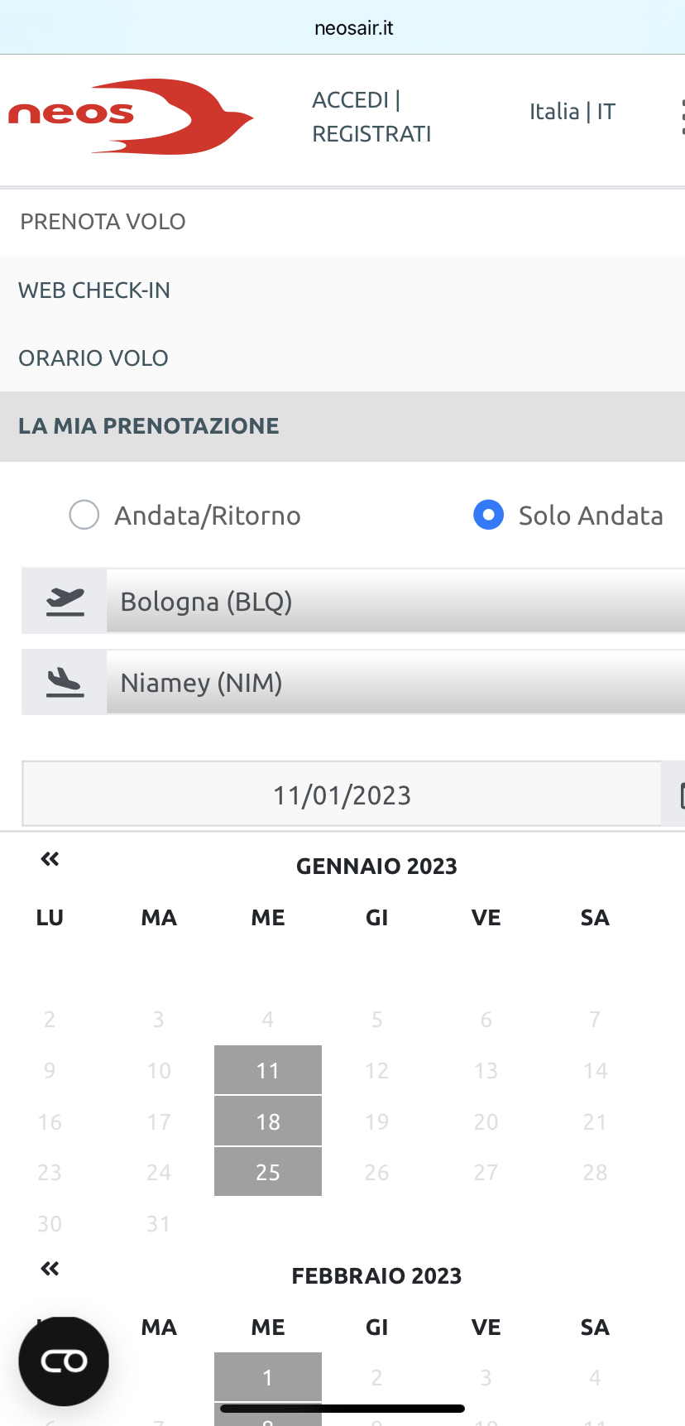Pick January 18 in the calendar
685x1426 pixels.
pos(268,1121)
